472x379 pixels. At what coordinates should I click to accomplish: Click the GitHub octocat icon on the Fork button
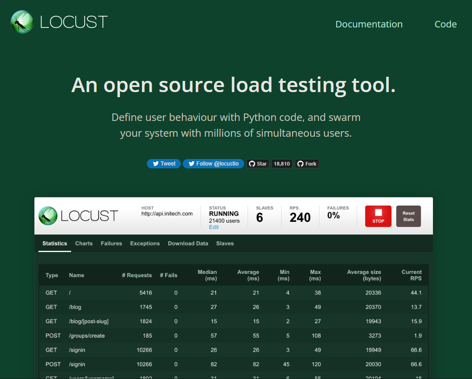click(x=300, y=163)
